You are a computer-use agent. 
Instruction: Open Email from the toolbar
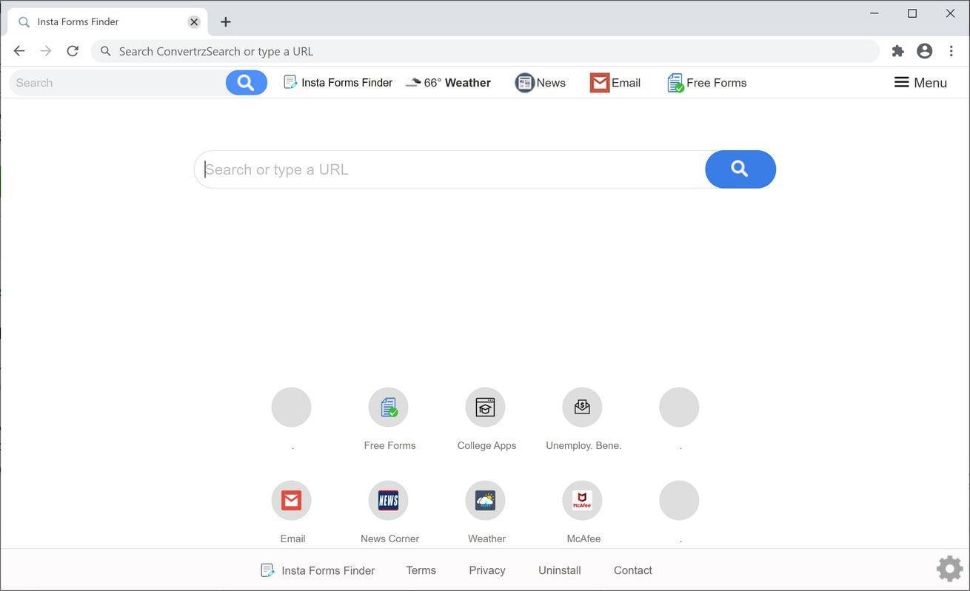point(615,83)
